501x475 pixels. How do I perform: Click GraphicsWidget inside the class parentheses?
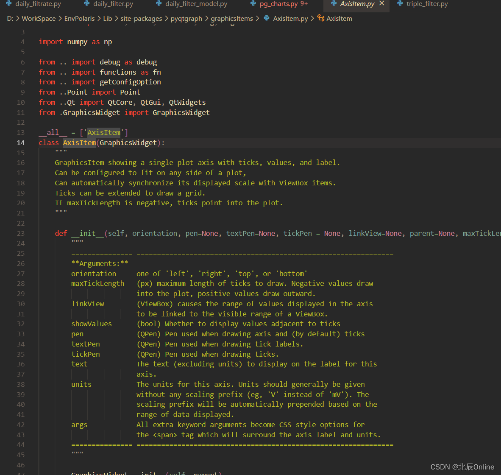(128, 143)
